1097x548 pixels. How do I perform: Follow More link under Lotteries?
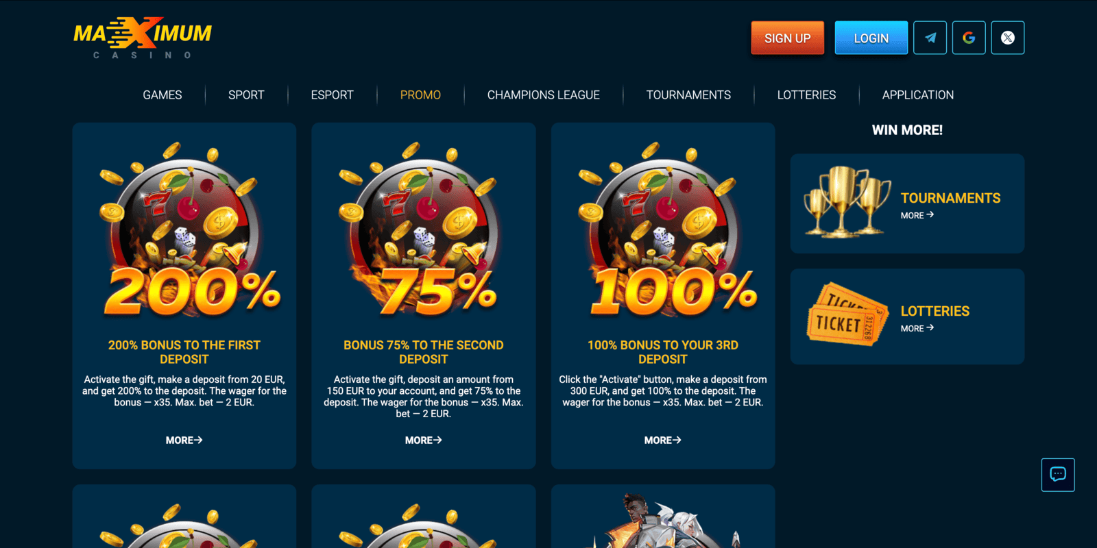pos(917,328)
